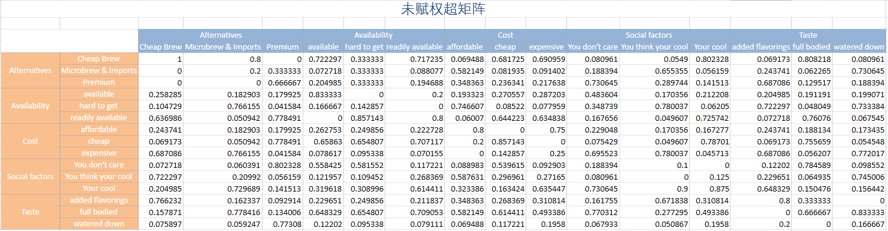Click cell 0.655355 in the Microbrew & Imports row
Screen dimensions: 888x231
tap(654, 71)
